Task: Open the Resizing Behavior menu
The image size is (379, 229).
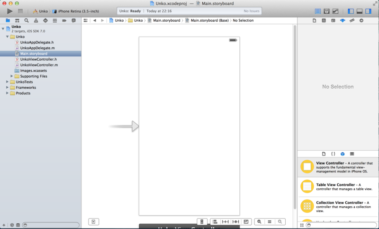Action: 246,222
